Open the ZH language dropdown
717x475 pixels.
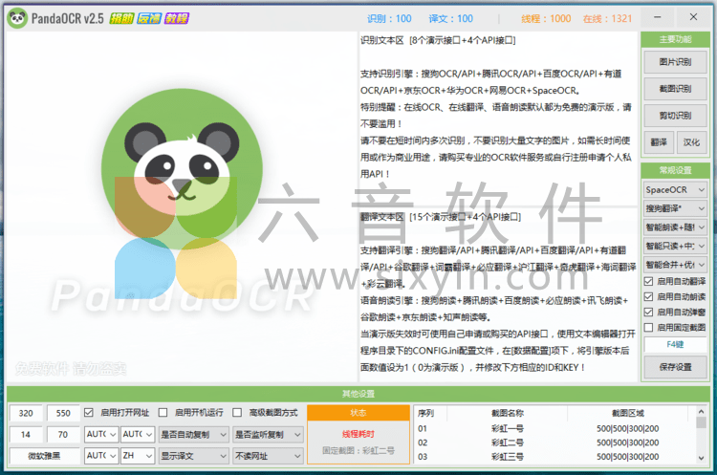click(x=138, y=456)
